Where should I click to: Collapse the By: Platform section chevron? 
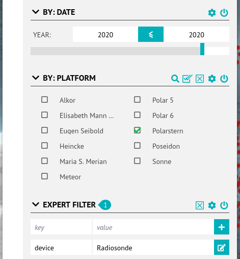pyautogui.click(x=36, y=78)
